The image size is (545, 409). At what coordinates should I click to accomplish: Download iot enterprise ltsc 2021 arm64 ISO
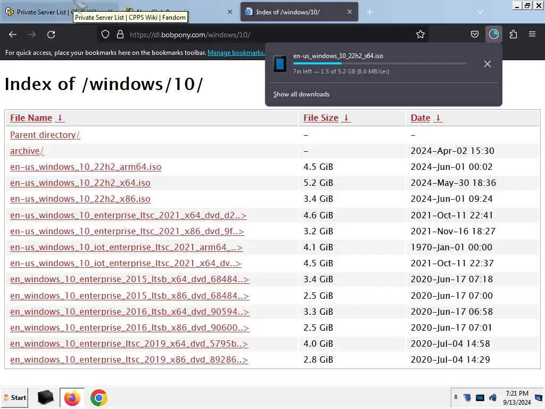[x=126, y=247]
